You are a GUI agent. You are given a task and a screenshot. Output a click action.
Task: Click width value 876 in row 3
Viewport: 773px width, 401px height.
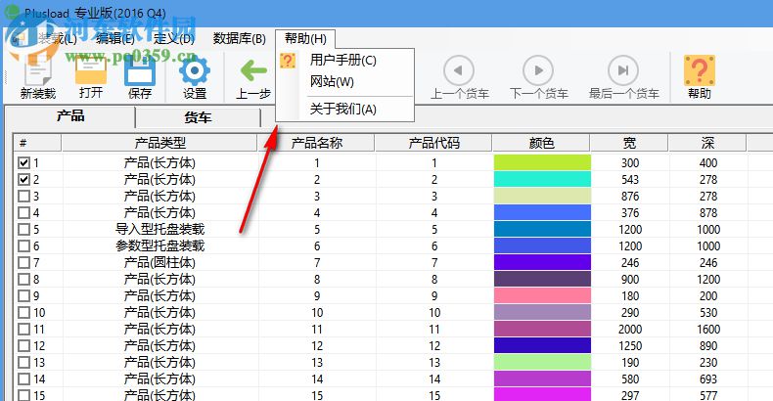(630, 196)
